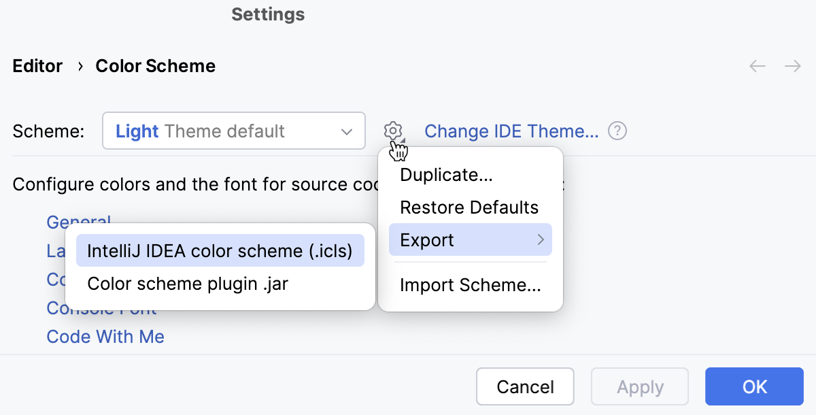Open the General color settings

tap(78, 222)
